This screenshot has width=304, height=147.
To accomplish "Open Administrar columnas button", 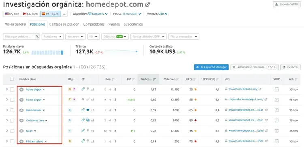I will (255, 67).
